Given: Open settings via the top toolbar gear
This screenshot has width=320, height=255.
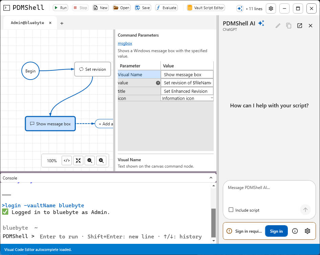Looking at the screenshot, I should click(x=271, y=8).
